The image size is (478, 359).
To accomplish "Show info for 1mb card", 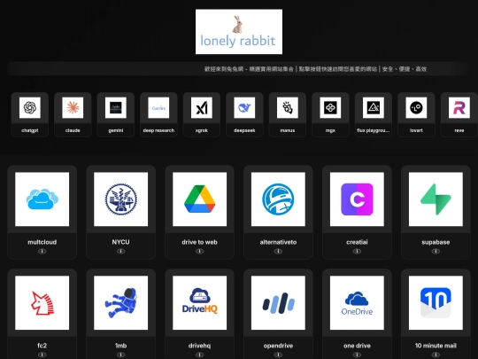I will (120, 355).
